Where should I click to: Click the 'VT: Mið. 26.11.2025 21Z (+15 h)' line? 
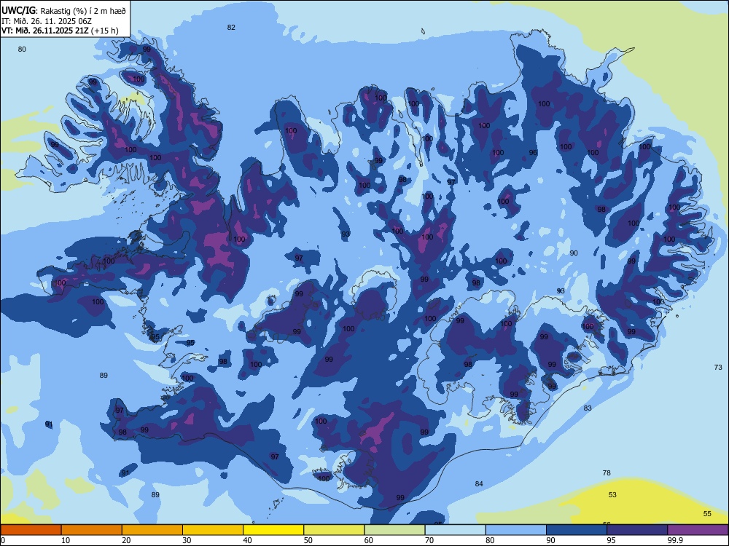(x=60, y=31)
